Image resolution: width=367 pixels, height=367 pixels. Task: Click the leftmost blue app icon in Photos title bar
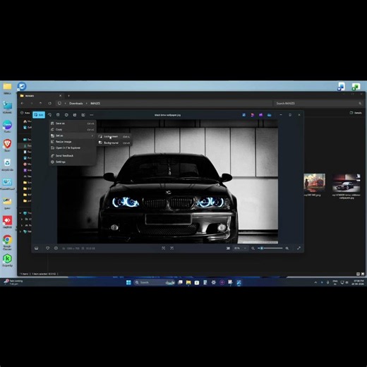pyautogui.click(x=244, y=115)
